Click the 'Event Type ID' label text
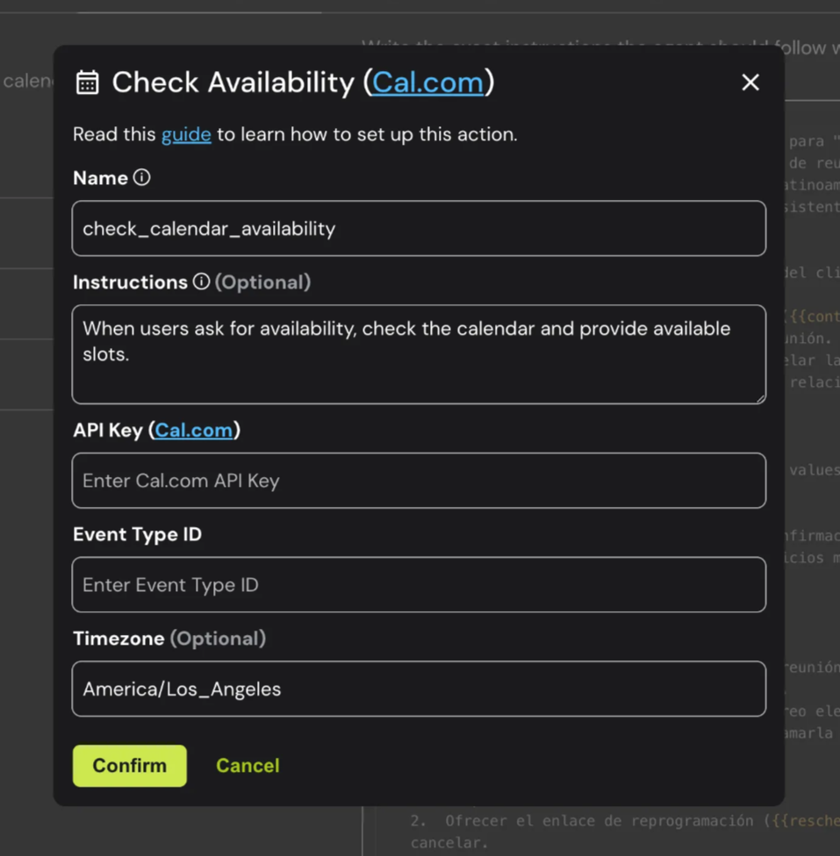The image size is (840, 856). 137,534
